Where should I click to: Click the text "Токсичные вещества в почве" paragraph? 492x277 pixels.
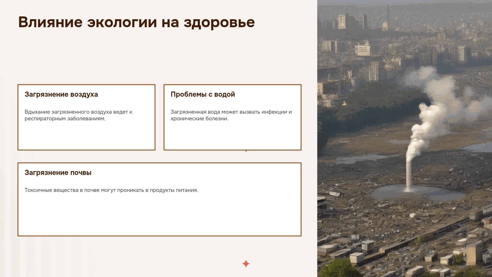(111, 190)
